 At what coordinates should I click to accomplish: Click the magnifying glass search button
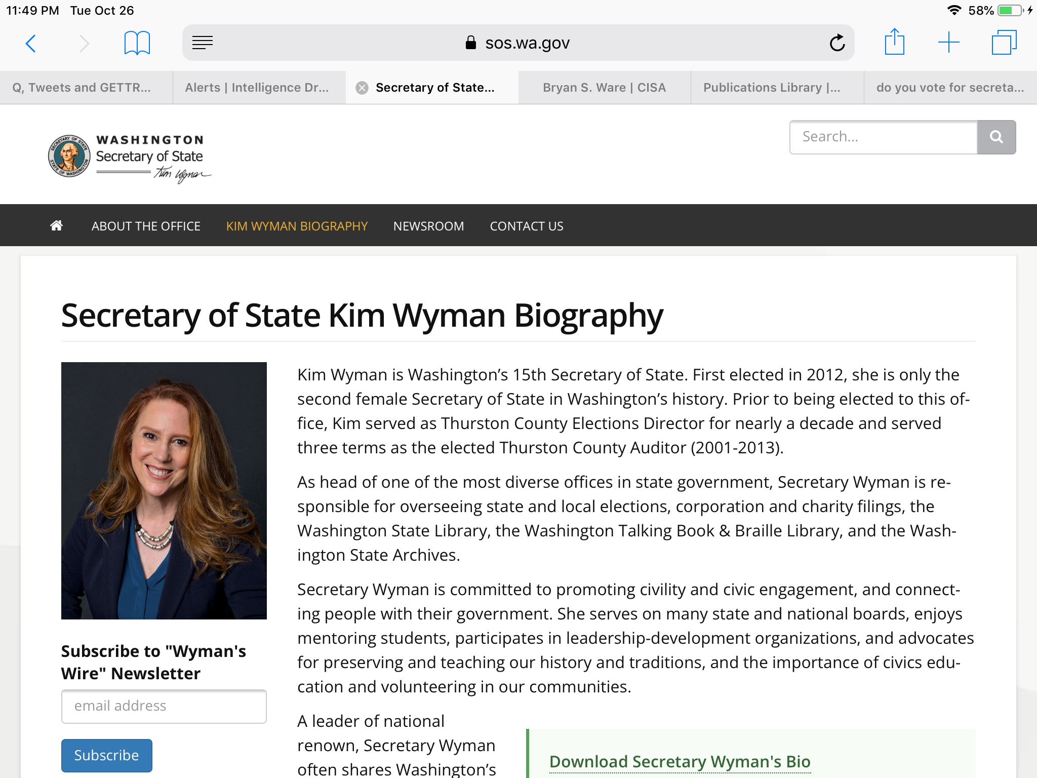(x=996, y=137)
